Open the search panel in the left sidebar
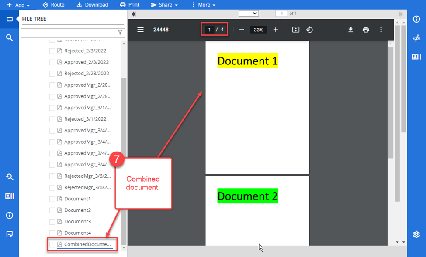This screenshot has width=426, height=257. 9,37
